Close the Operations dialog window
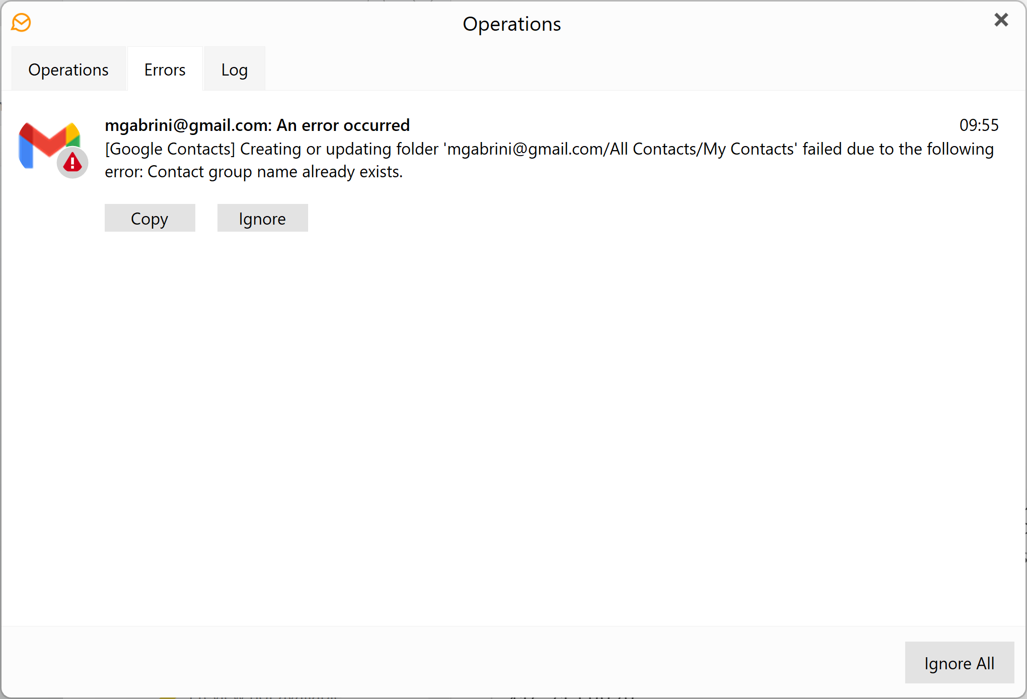The width and height of the screenshot is (1027, 699). pos(1001,20)
